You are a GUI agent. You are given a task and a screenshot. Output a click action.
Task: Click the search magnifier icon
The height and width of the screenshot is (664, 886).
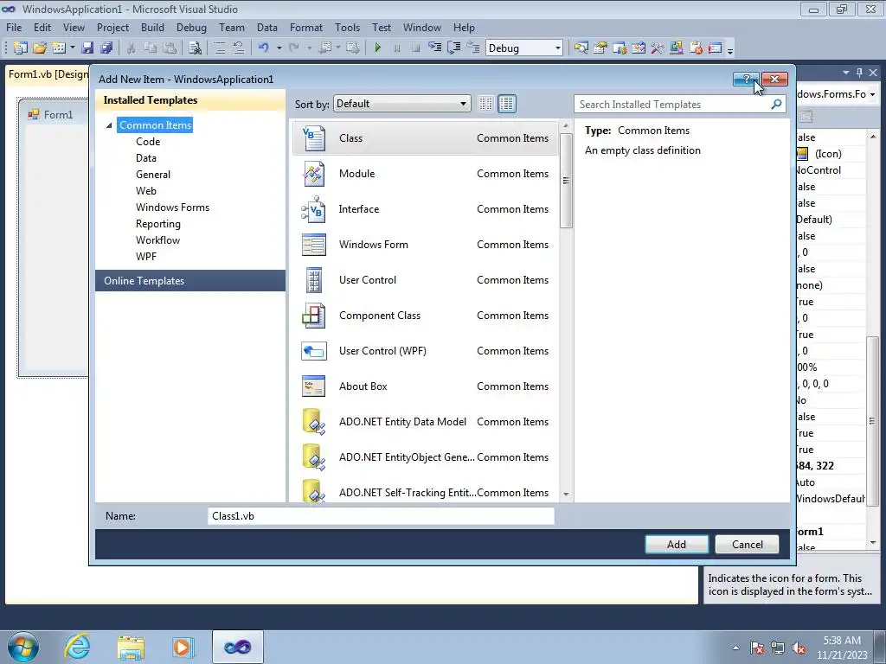[776, 104]
